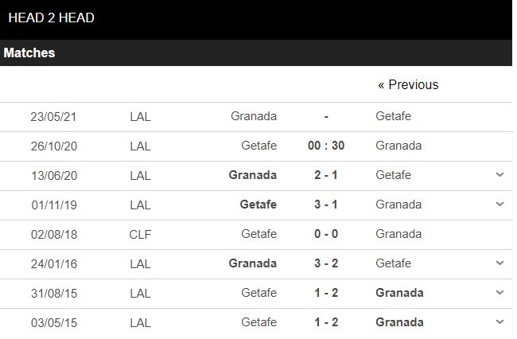Open the Matches tab header
The image size is (517, 339).
[29, 53]
